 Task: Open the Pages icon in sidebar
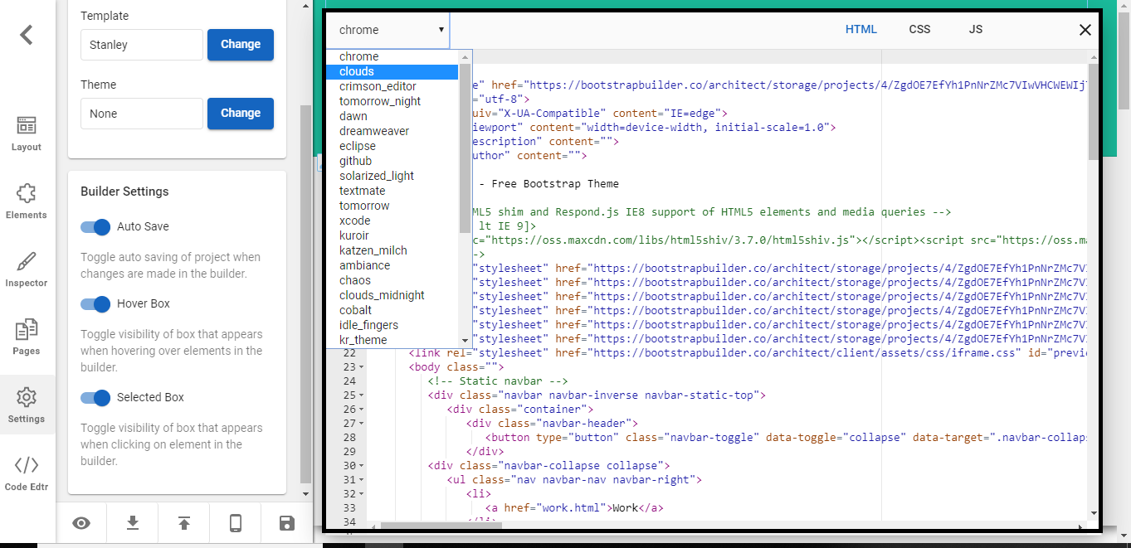(27, 329)
